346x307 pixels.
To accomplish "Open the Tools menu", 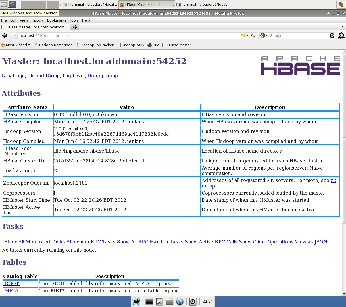I will (x=74, y=20).
